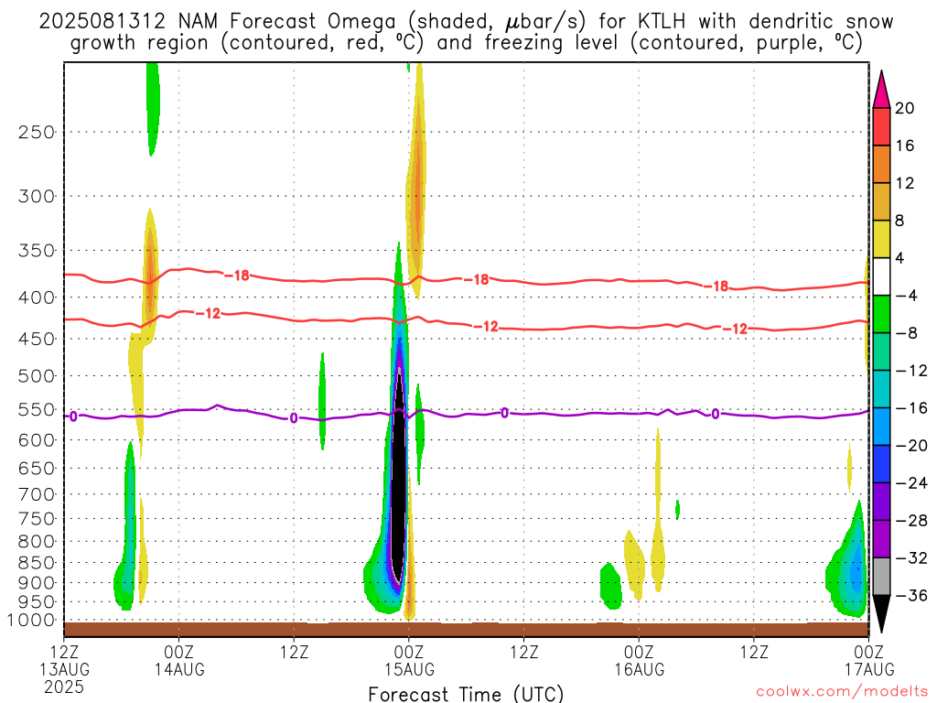Click the '12Z' label between 16AUG and 17AUG
This screenshot has height=703, width=937.
pyautogui.click(x=754, y=652)
